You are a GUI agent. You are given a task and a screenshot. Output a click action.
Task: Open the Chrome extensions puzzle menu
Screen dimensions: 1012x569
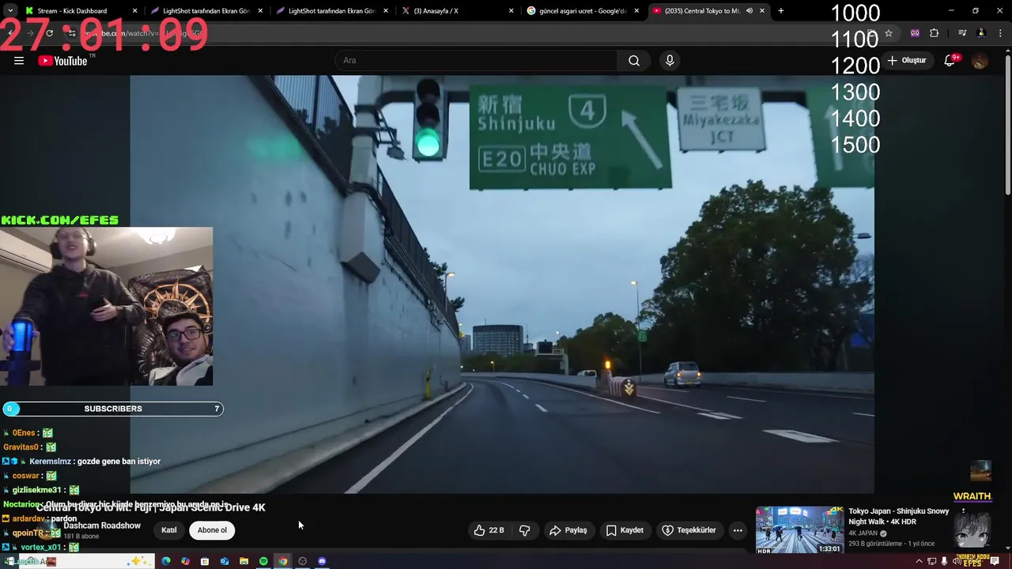pos(935,33)
